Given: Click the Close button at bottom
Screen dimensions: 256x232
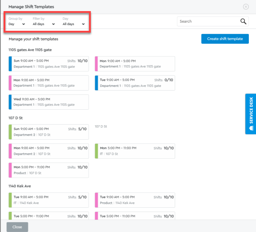Looking at the screenshot, I should pos(17,227).
